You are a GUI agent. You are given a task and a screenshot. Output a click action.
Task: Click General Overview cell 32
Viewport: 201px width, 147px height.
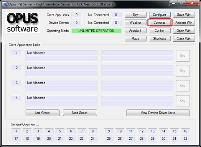[185, 139]
